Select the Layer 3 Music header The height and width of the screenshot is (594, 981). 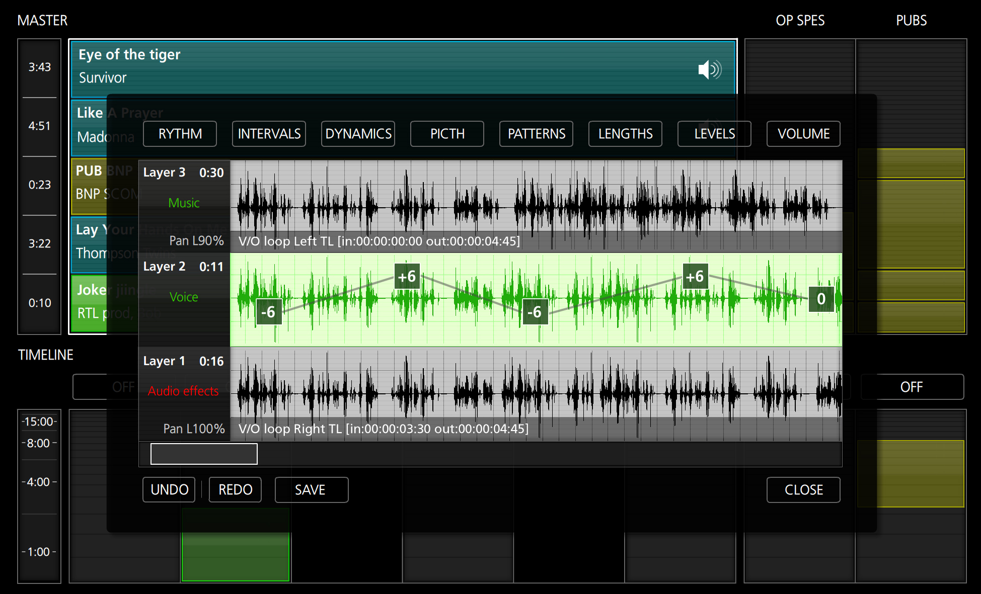point(184,206)
